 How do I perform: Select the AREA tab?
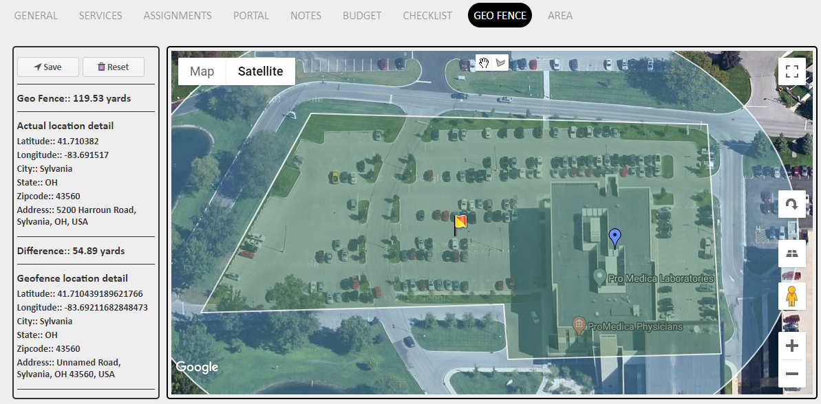pos(560,15)
